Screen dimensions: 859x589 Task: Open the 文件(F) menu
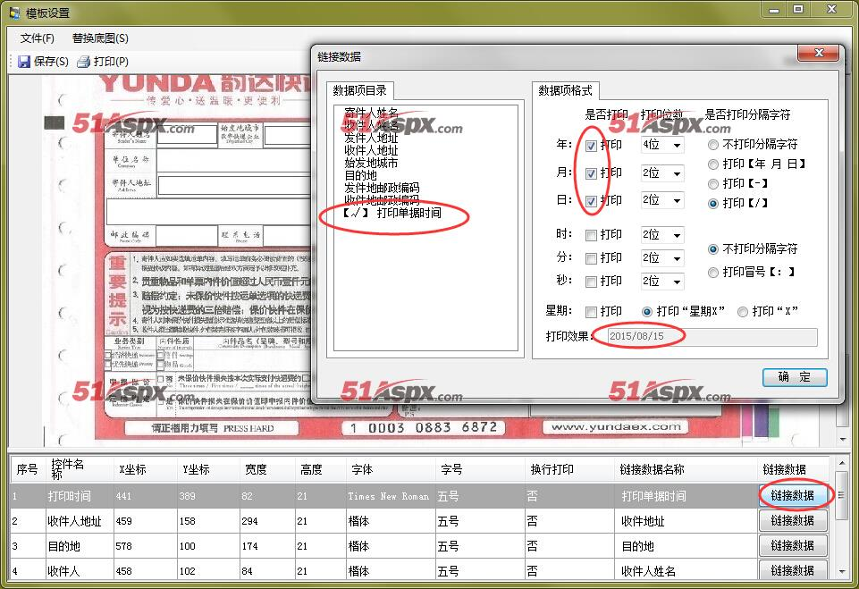point(38,38)
